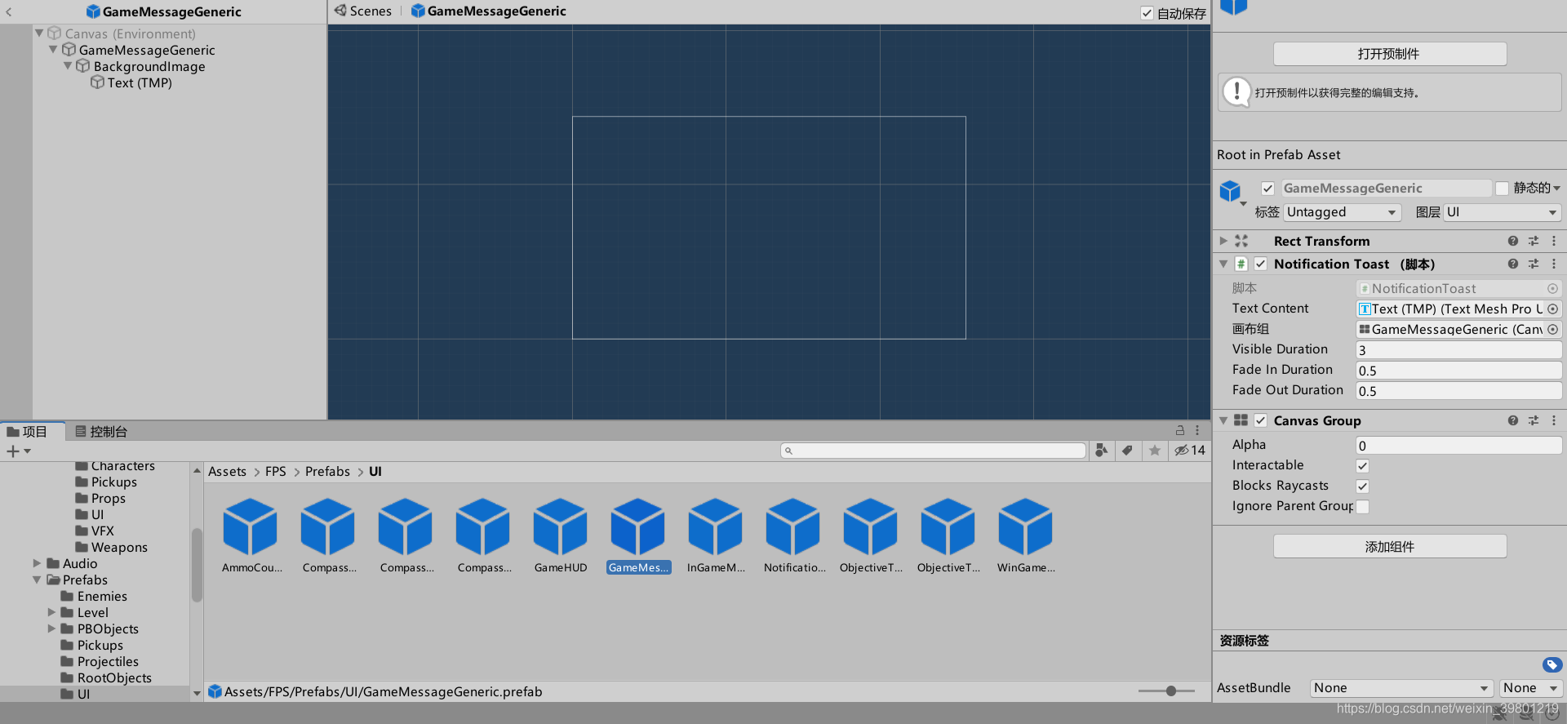
Task: Collapse the Canvas Group component
Action: [1223, 420]
